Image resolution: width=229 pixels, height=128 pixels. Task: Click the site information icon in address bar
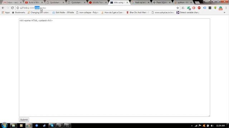click(x=18, y=8)
